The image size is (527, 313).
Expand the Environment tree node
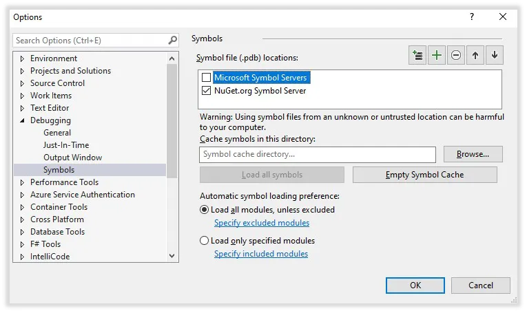[22, 58]
